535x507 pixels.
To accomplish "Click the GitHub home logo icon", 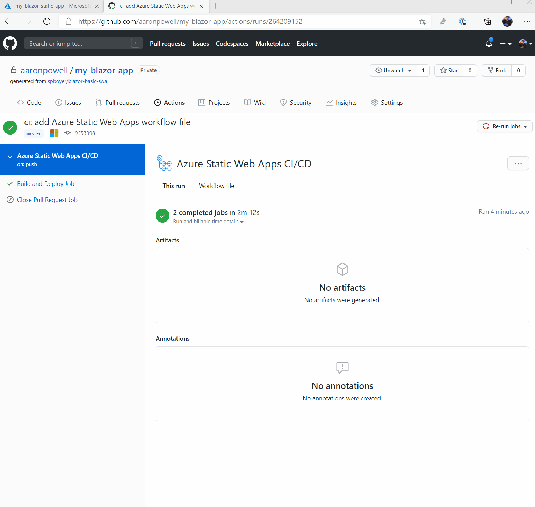I will coord(10,43).
